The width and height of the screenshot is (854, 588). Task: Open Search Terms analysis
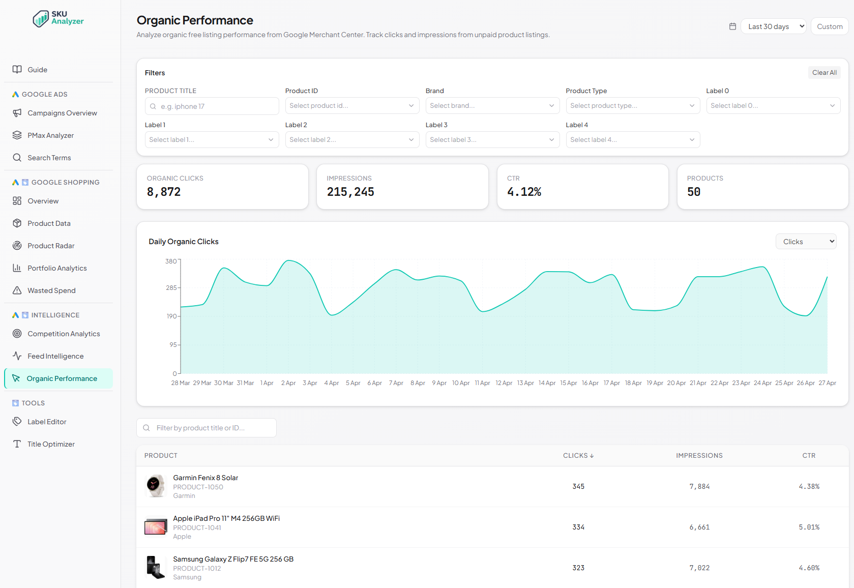(x=49, y=157)
